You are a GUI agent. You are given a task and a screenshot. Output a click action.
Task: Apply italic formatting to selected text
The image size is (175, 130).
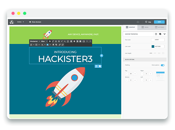pyautogui.click(x=53, y=41)
